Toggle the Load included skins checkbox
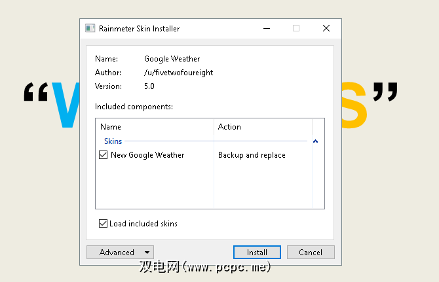The width and height of the screenshot is (439, 282). pos(103,224)
